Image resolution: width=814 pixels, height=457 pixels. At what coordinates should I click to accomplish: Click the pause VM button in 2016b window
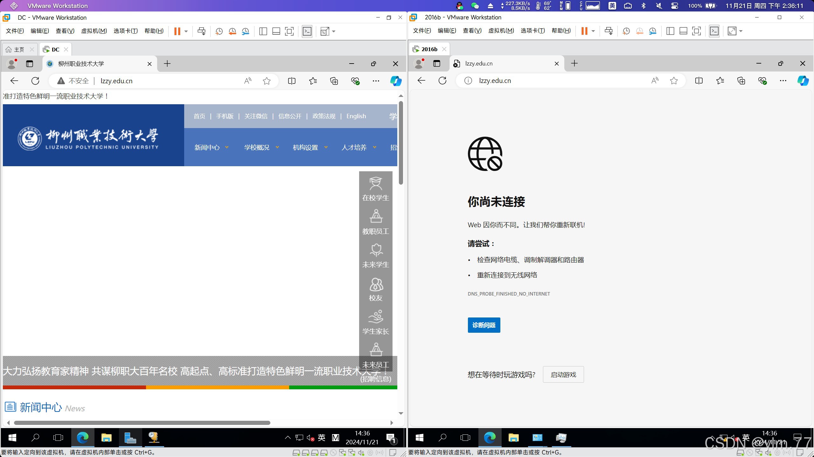pyautogui.click(x=584, y=31)
